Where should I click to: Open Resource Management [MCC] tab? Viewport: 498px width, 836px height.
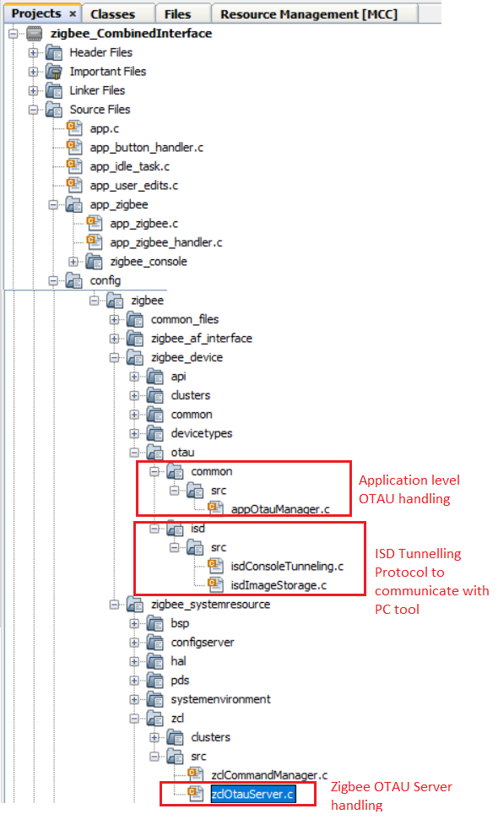coord(309,14)
